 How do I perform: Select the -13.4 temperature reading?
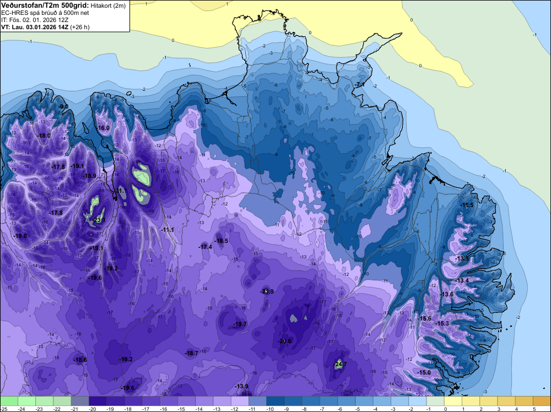coord(462,280)
